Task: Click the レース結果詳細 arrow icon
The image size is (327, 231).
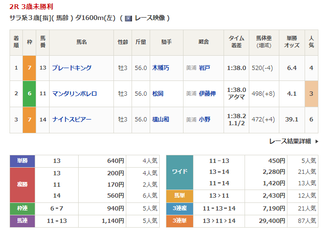Action: click(317, 141)
